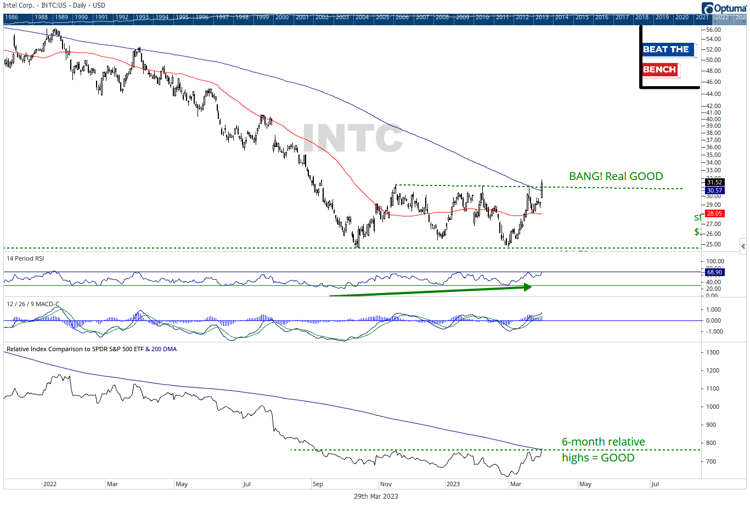Image resolution: width=750 pixels, height=507 pixels.
Task: Select year 2013 in the top timeline strip
Action: (542, 17)
